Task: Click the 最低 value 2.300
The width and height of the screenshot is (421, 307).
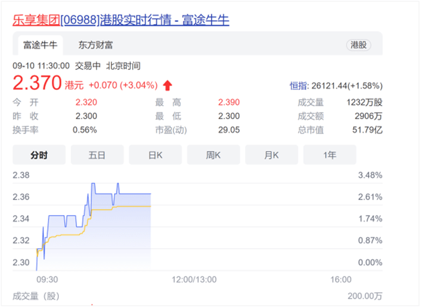Action: coord(229,116)
